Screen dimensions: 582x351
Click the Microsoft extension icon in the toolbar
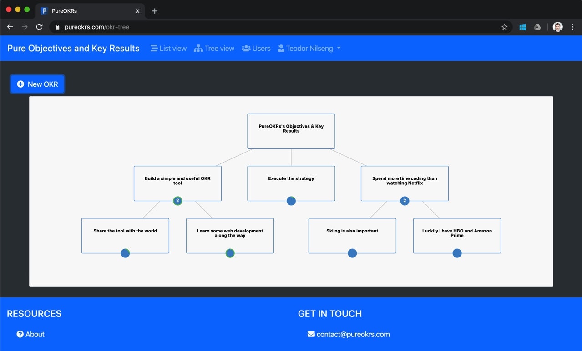point(522,27)
